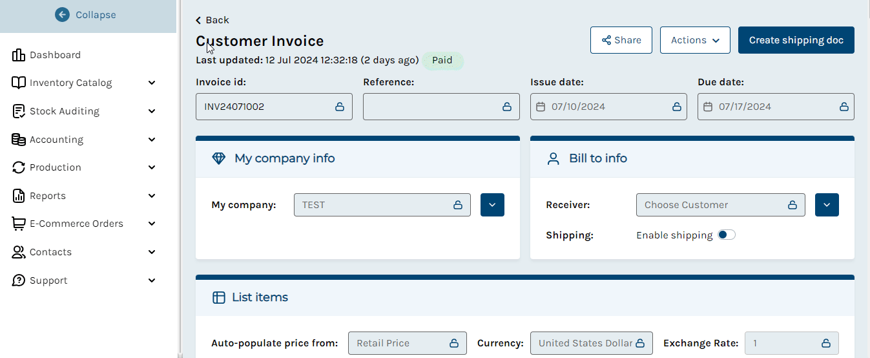The image size is (870, 358).
Task: Open the Actions dropdown menu
Action: (x=695, y=40)
